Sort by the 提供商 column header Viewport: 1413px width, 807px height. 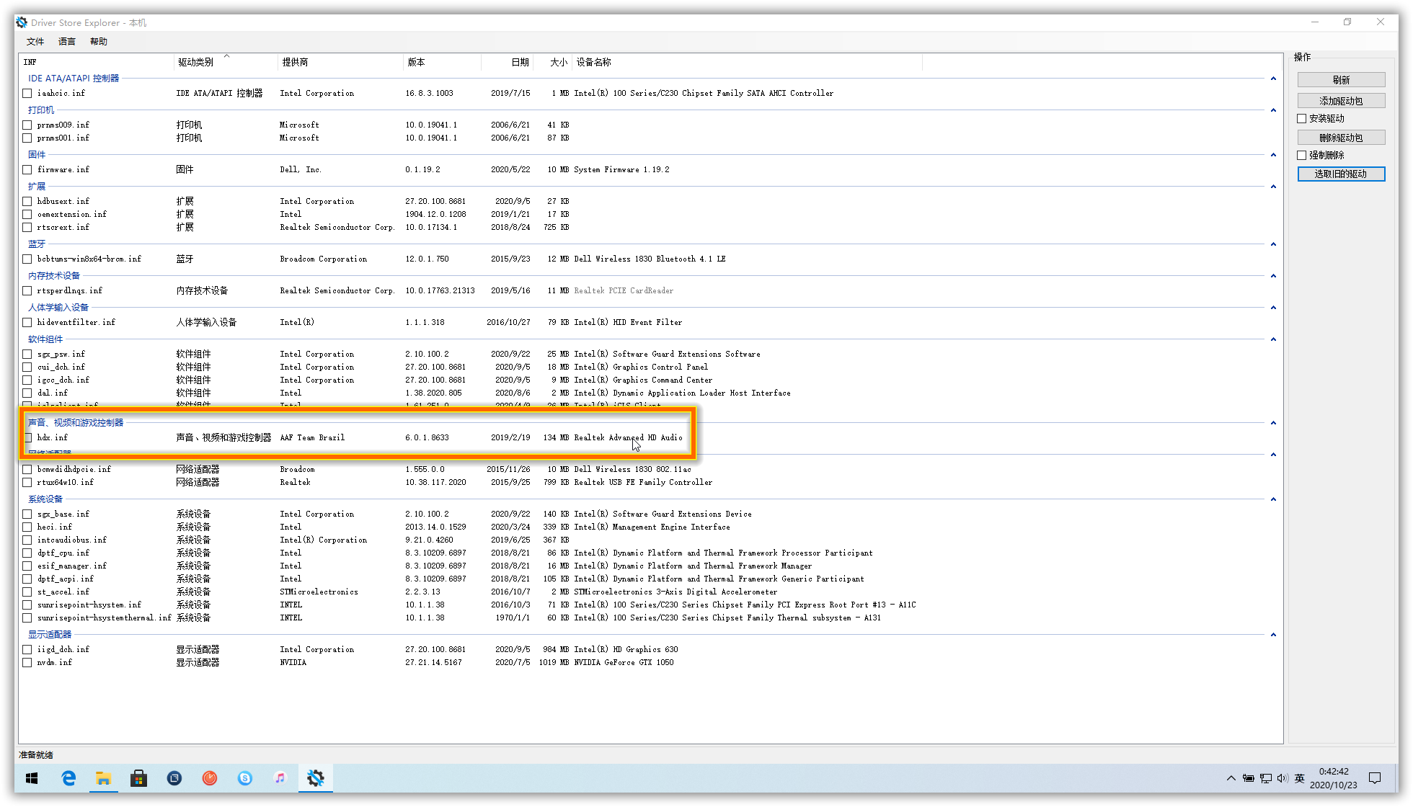pos(340,63)
